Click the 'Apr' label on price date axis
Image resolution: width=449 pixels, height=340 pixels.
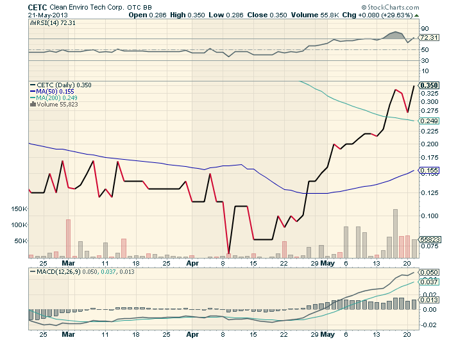tap(192, 263)
